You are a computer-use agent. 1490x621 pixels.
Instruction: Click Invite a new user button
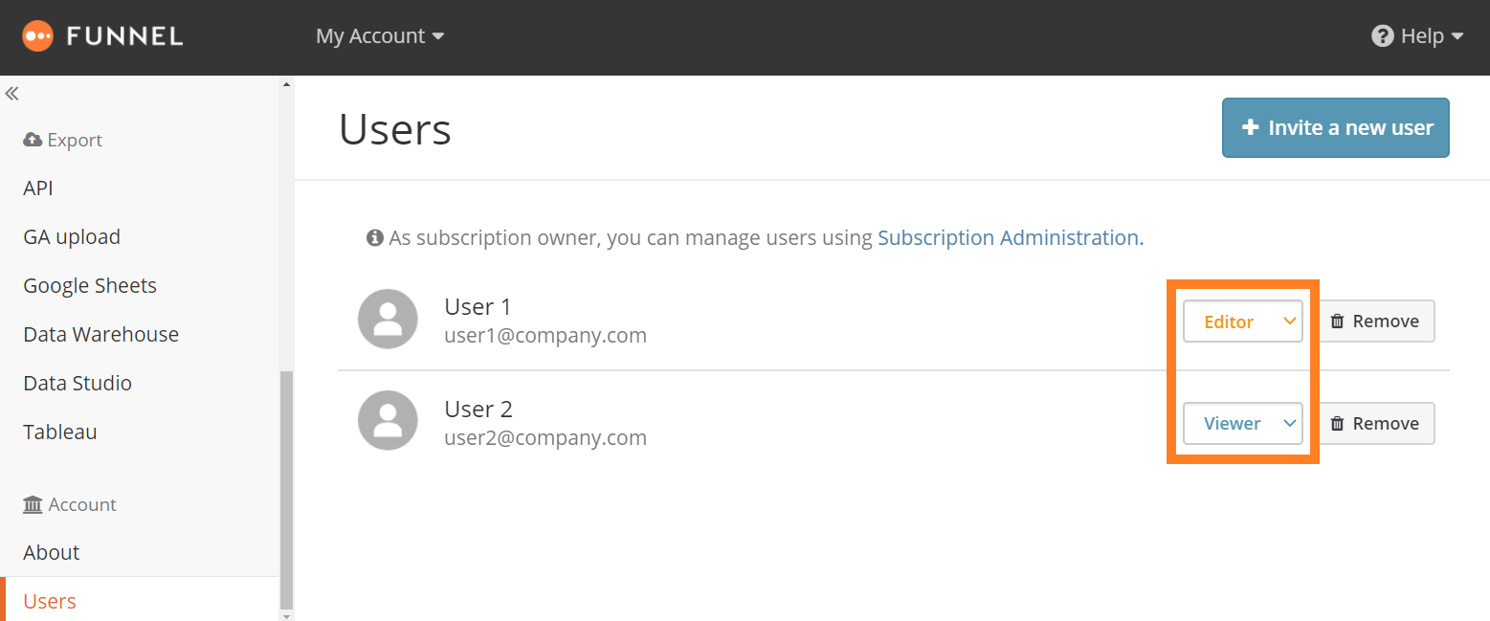click(1336, 127)
